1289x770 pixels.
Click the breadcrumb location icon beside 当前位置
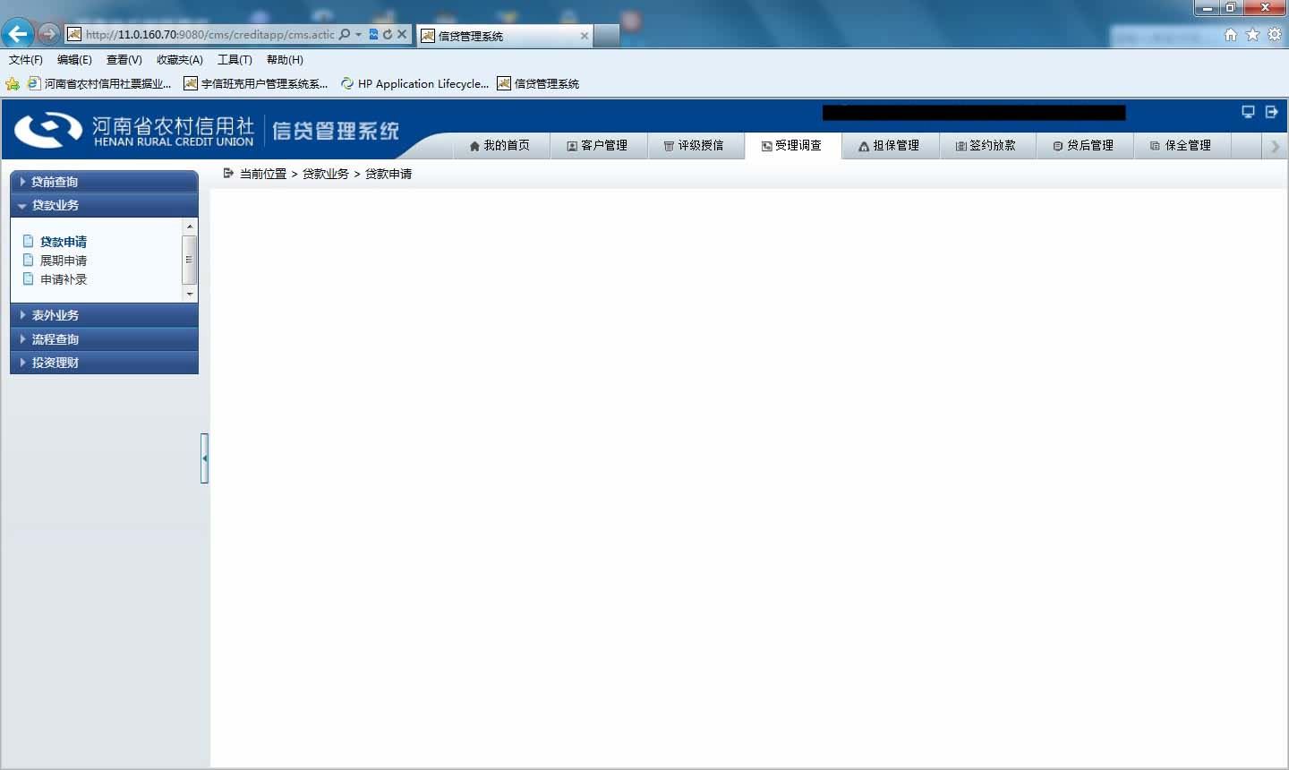(x=228, y=173)
